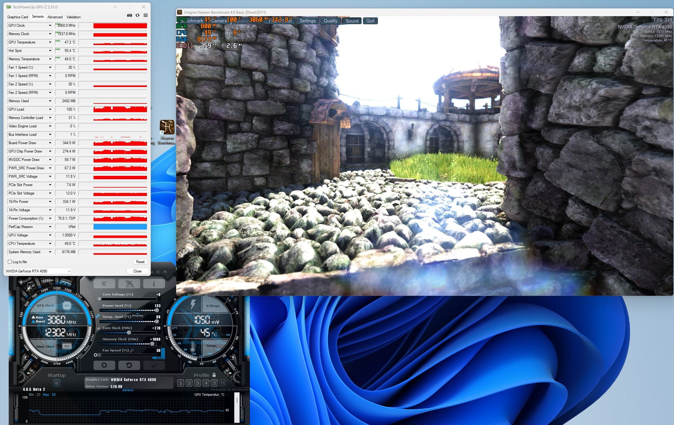674x425 pixels.
Task: Click the GPU Clock value 3060.0 MHz field
Action: (66, 25)
